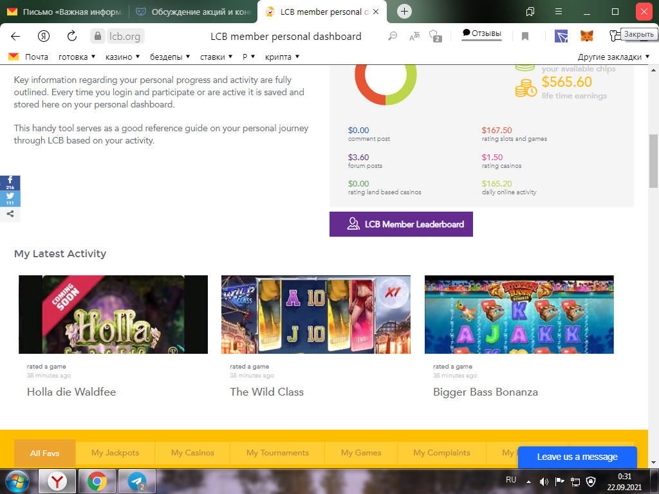Click the Action Center flag tray icon
The width and height of the screenshot is (659, 494).
[x=559, y=481]
